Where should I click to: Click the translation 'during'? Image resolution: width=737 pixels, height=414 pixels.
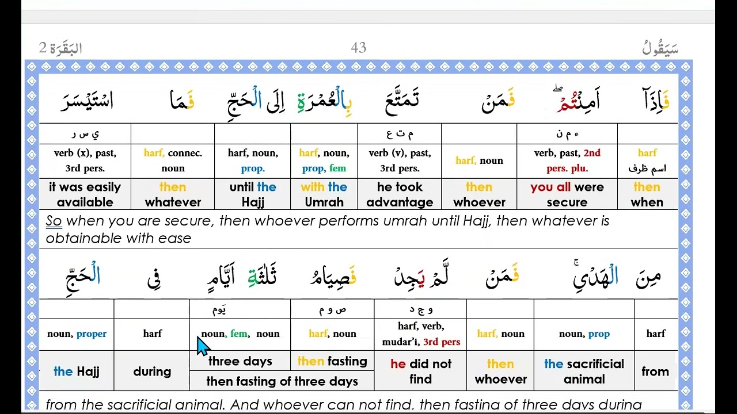pyautogui.click(x=152, y=371)
